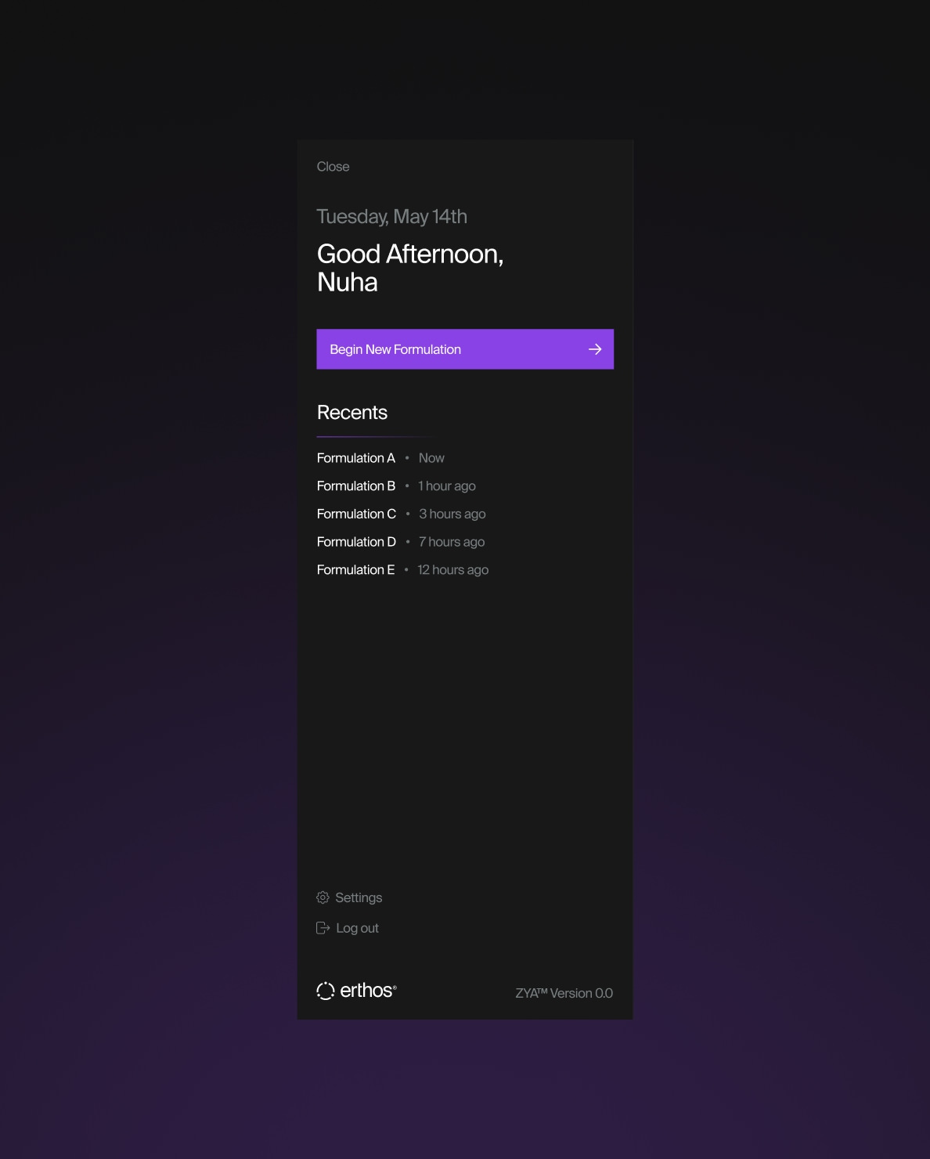
Task: Click the Begin New Formulation button
Action: point(465,349)
